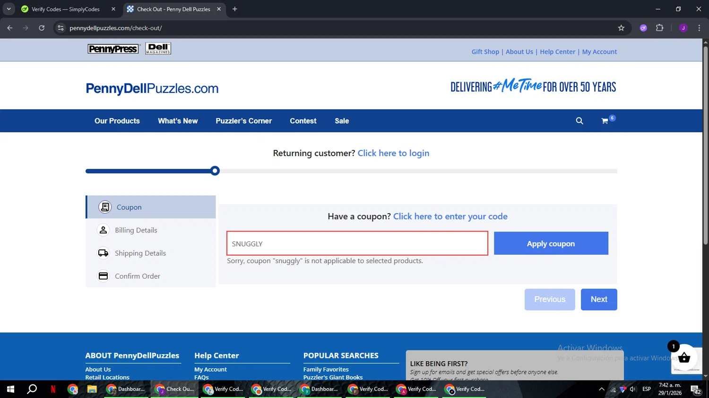Go back with the browser back arrow
Image resolution: width=709 pixels, height=398 pixels.
(x=10, y=28)
